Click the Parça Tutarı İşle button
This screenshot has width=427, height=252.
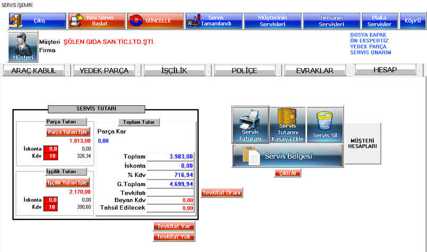68,132
